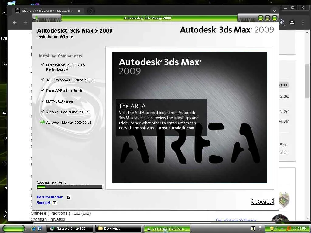Click the taskbar clock showing 11:32 PM
The height and width of the screenshot is (233, 311).
(x=299, y=228)
